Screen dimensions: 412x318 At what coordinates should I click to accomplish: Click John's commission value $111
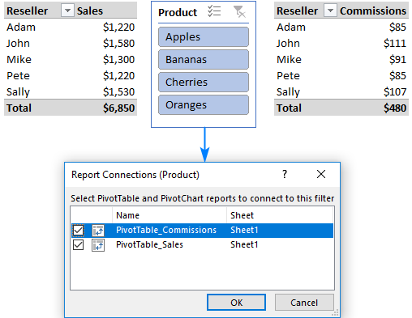click(395, 44)
